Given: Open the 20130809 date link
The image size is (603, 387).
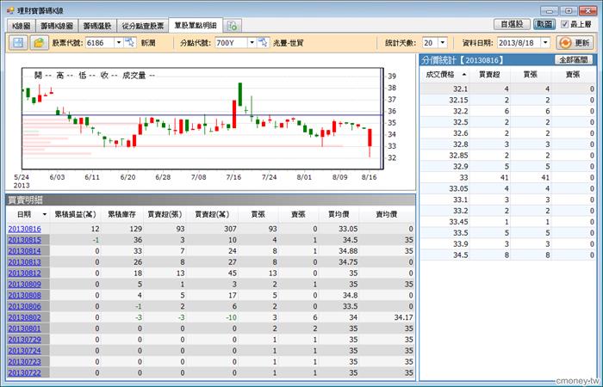Looking at the screenshot, I should [25, 285].
